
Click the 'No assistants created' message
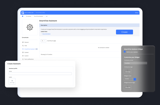pos(103,48)
